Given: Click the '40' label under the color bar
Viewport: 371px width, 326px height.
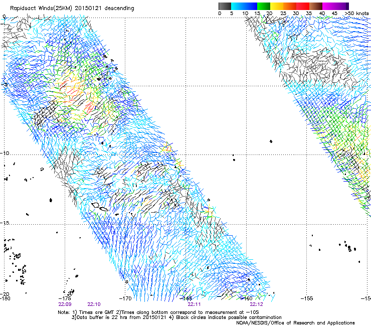Looking at the screenshot, I should coord(322,13).
